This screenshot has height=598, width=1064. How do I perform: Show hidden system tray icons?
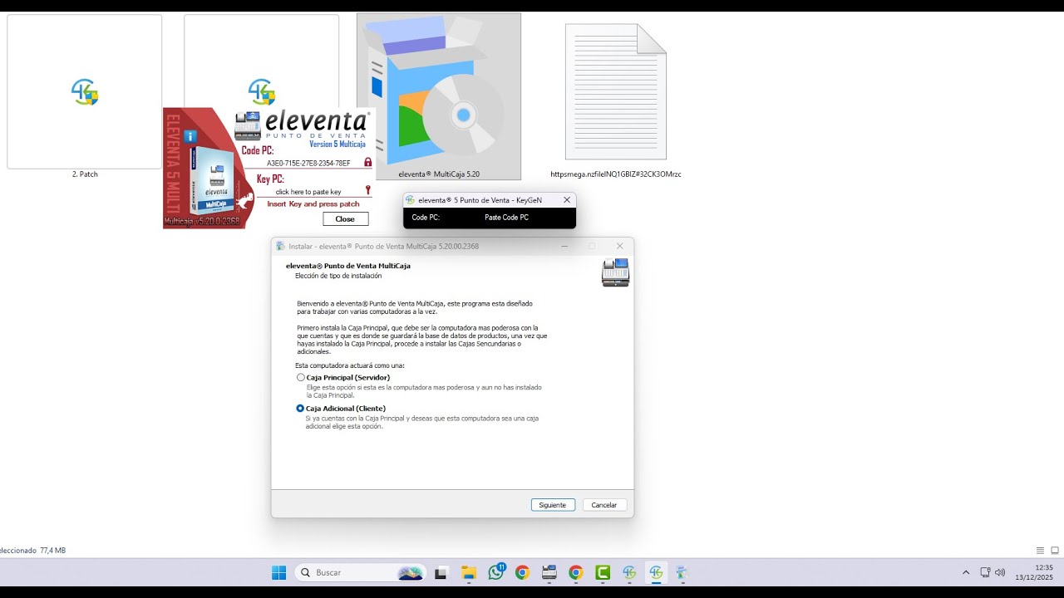click(x=965, y=572)
